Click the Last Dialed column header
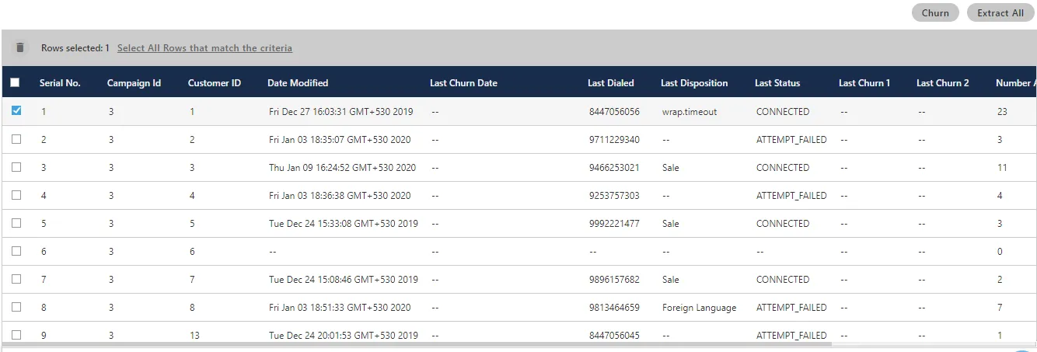Screen dimensions: 1037x352 611,83
